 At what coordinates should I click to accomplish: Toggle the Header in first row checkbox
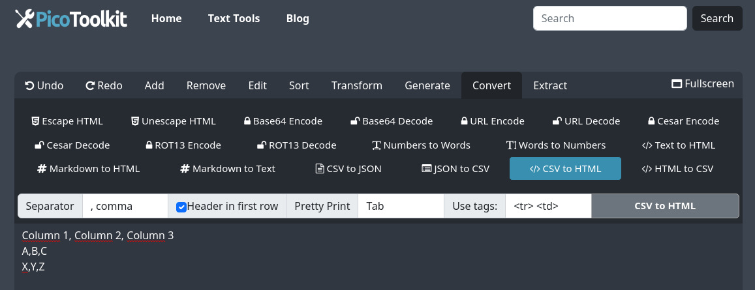click(x=181, y=207)
